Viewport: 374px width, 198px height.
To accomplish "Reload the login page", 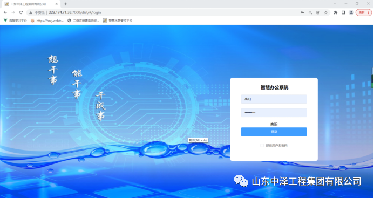I will pyautogui.click(x=21, y=12).
